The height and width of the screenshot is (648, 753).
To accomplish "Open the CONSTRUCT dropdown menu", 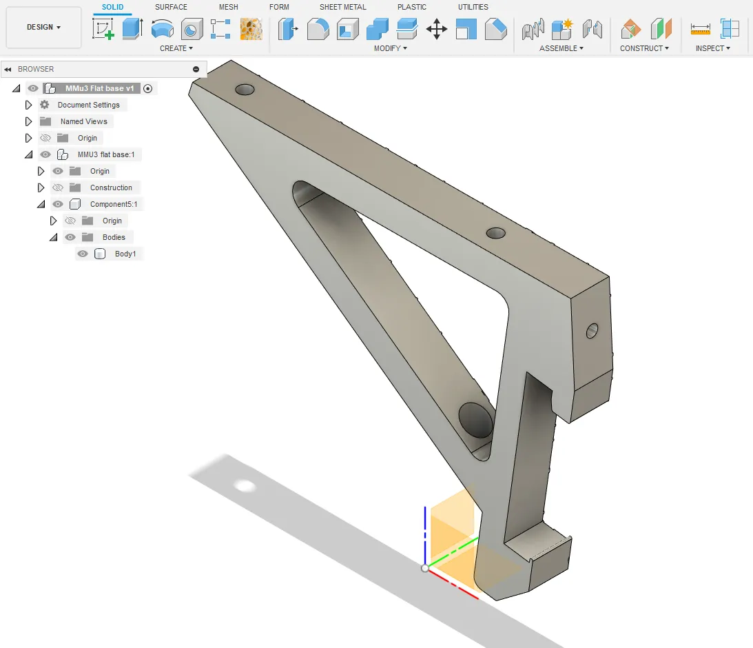I will tap(644, 48).
